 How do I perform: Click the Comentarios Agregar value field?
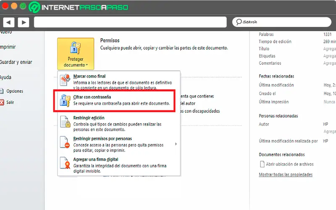(330, 63)
